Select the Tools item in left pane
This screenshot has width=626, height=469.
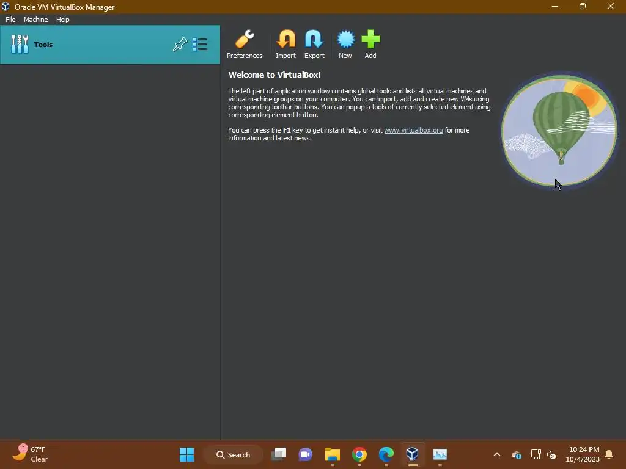(x=110, y=44)
